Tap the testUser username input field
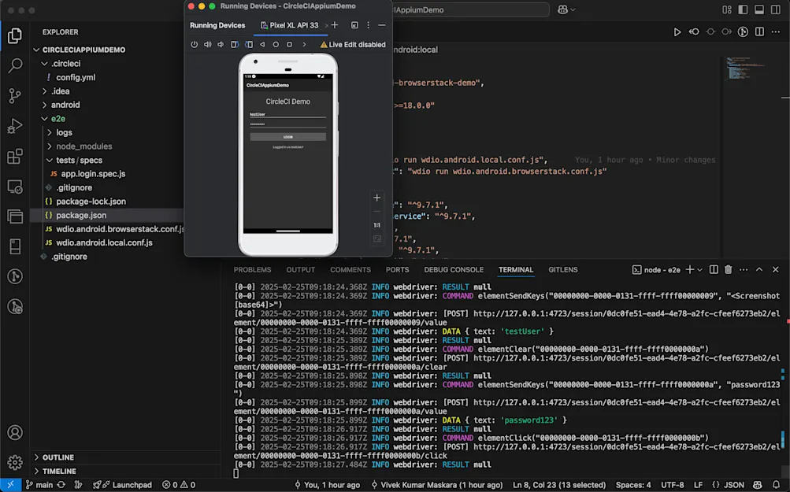The width and height of the screenshot is (790, 492). coord(287,115)
